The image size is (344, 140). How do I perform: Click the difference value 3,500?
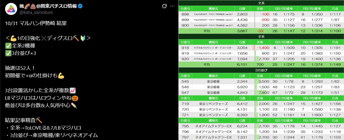pos(264,81)
